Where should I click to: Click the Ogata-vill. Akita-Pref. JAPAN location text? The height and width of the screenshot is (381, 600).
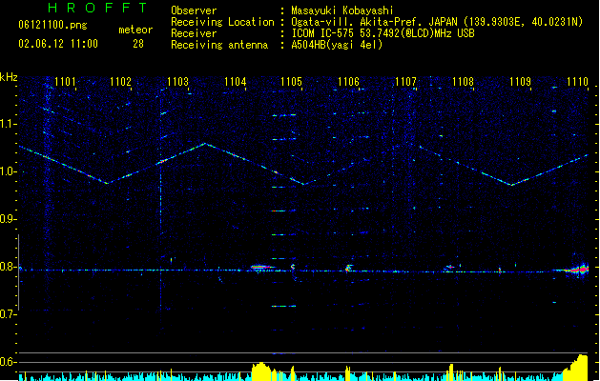tap(375, 22)
